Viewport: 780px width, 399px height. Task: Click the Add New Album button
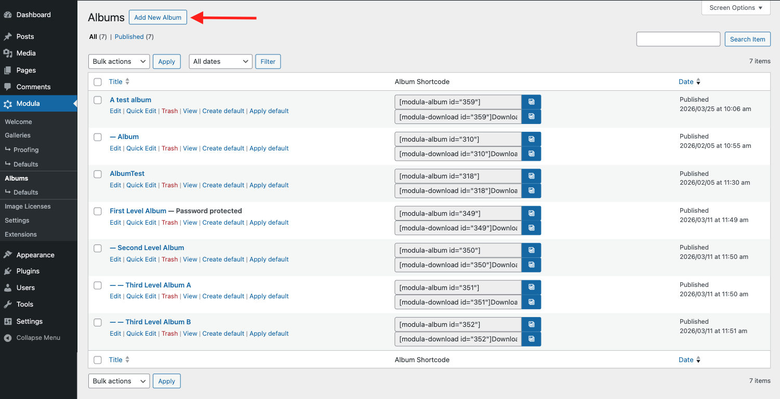[x=157, y=18]
